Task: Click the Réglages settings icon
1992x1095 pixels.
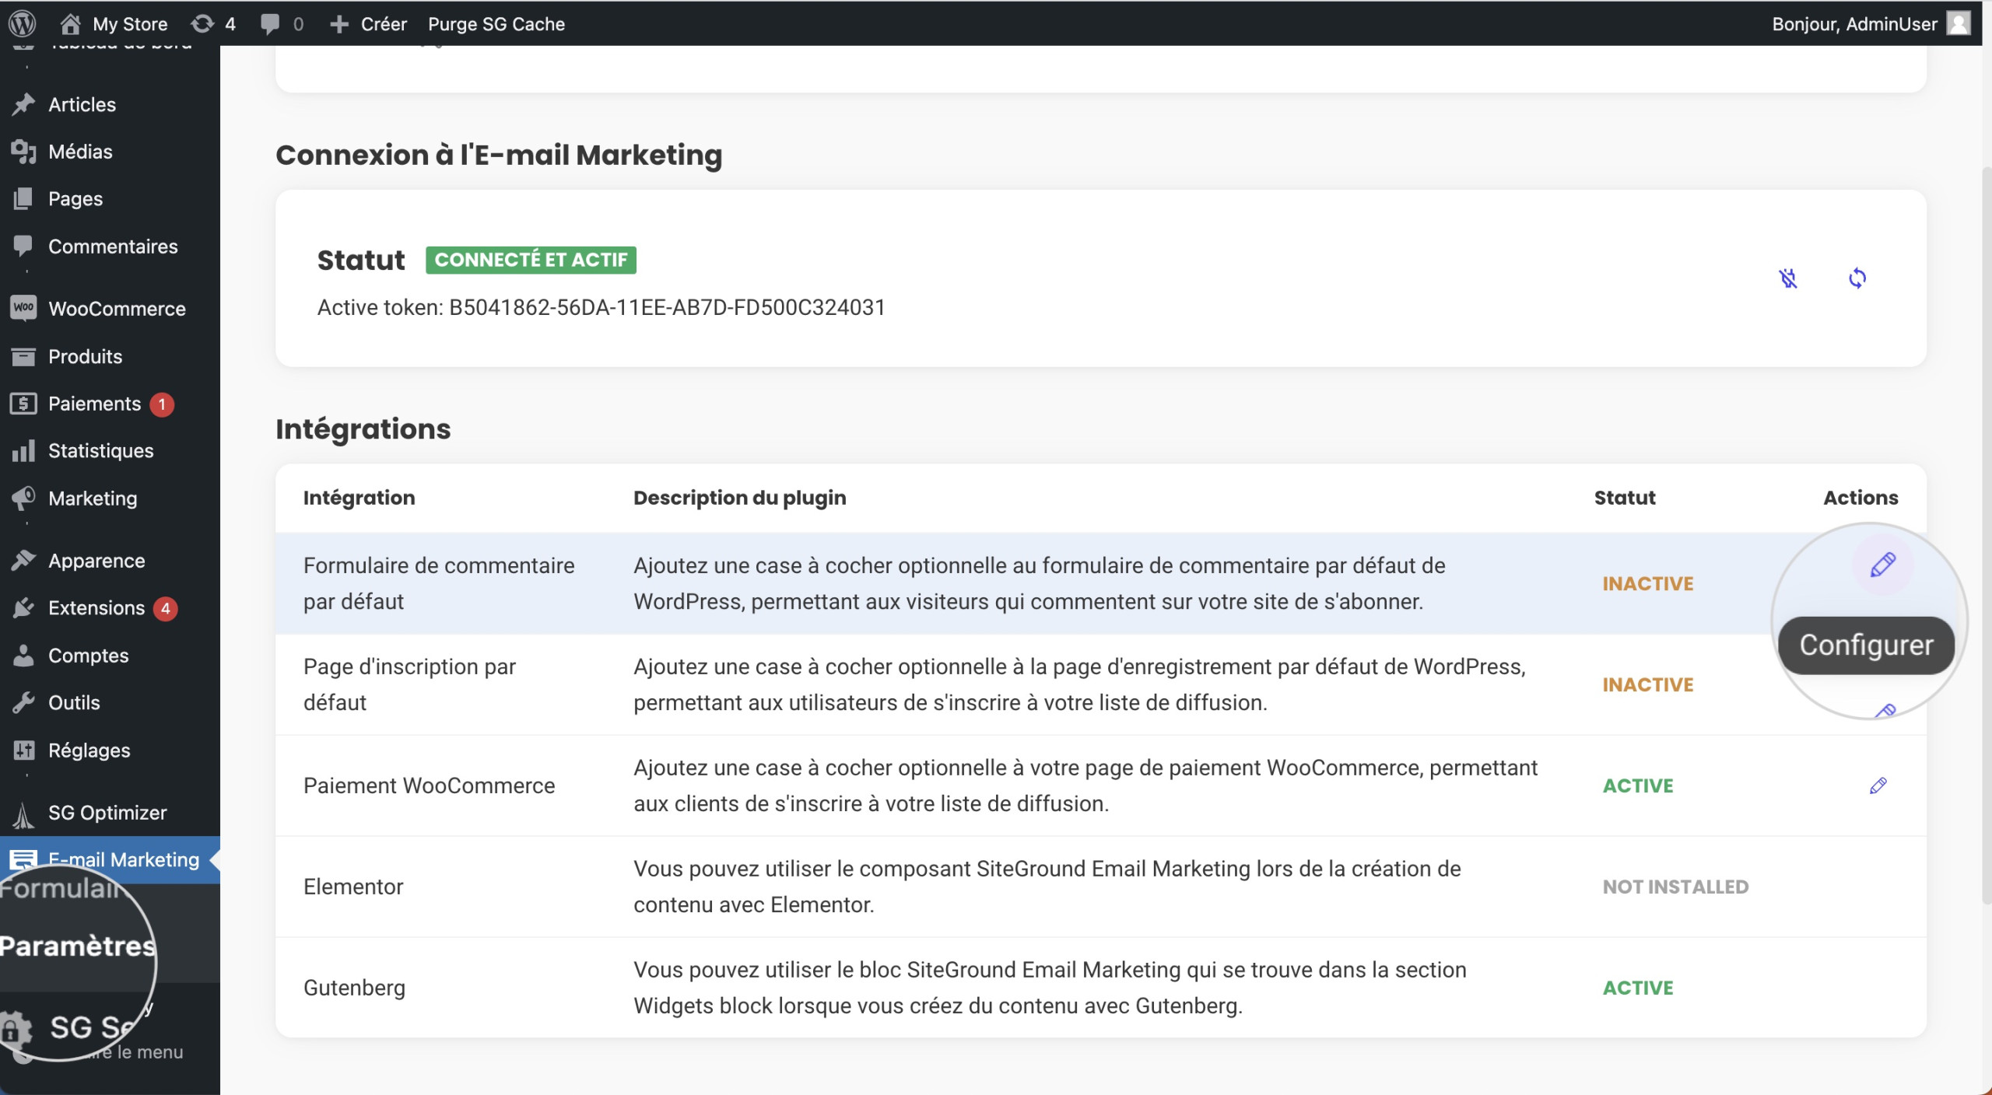Action: (23, 750)
